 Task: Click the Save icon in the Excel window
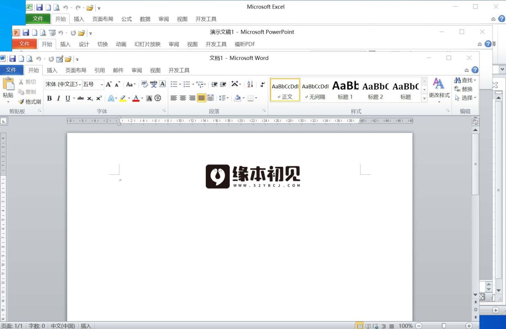coord(39,7)
